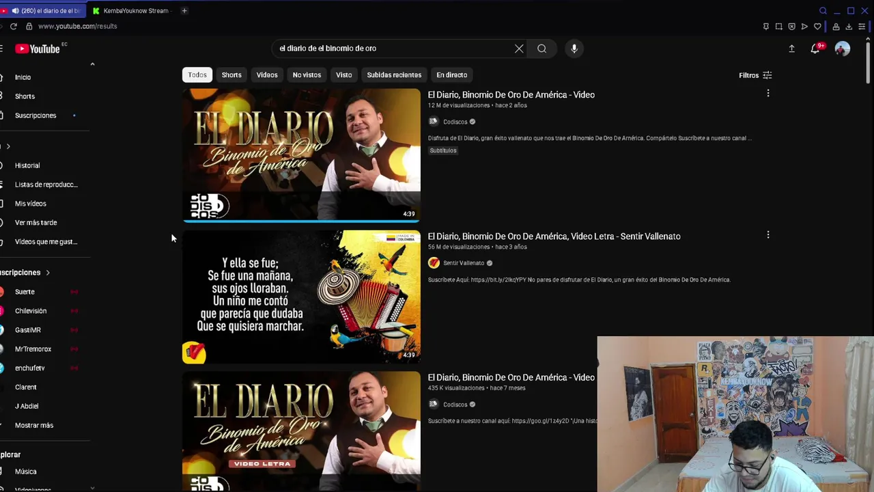Select the Visto filter chip

click(x=344, y=75)
